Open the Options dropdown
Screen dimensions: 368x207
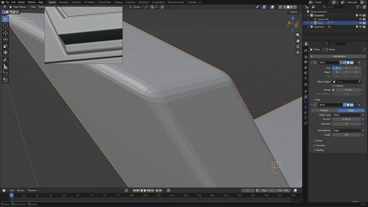click(x=294, y=12)
